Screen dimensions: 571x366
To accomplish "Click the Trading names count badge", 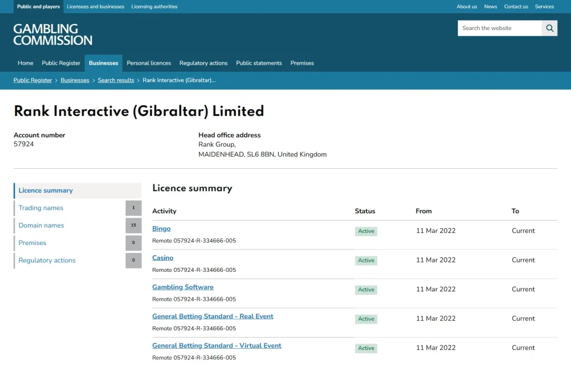I will pos(134,208).
